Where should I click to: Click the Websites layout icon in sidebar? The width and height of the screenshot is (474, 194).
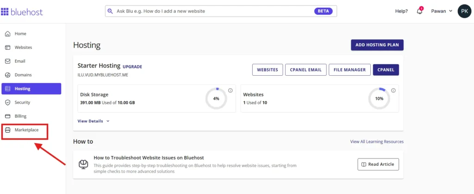[8, 48]
